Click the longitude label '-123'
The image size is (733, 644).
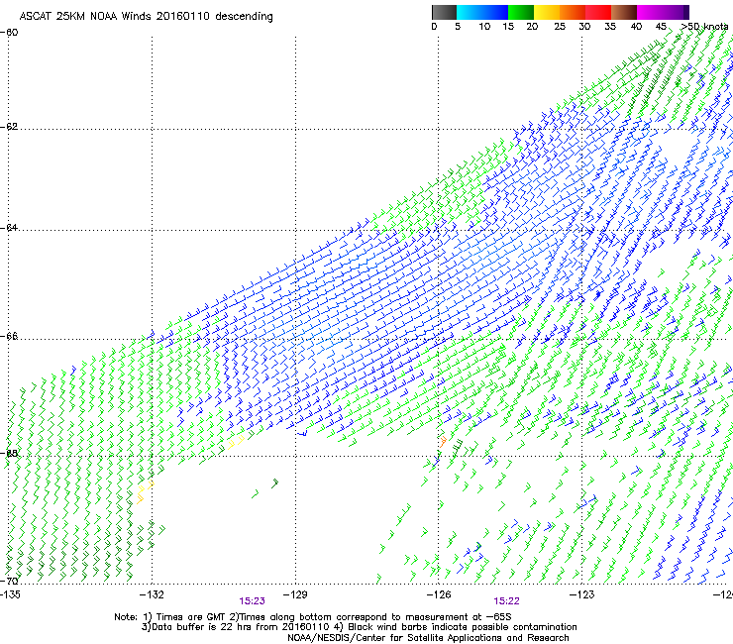tap(581, 594)
